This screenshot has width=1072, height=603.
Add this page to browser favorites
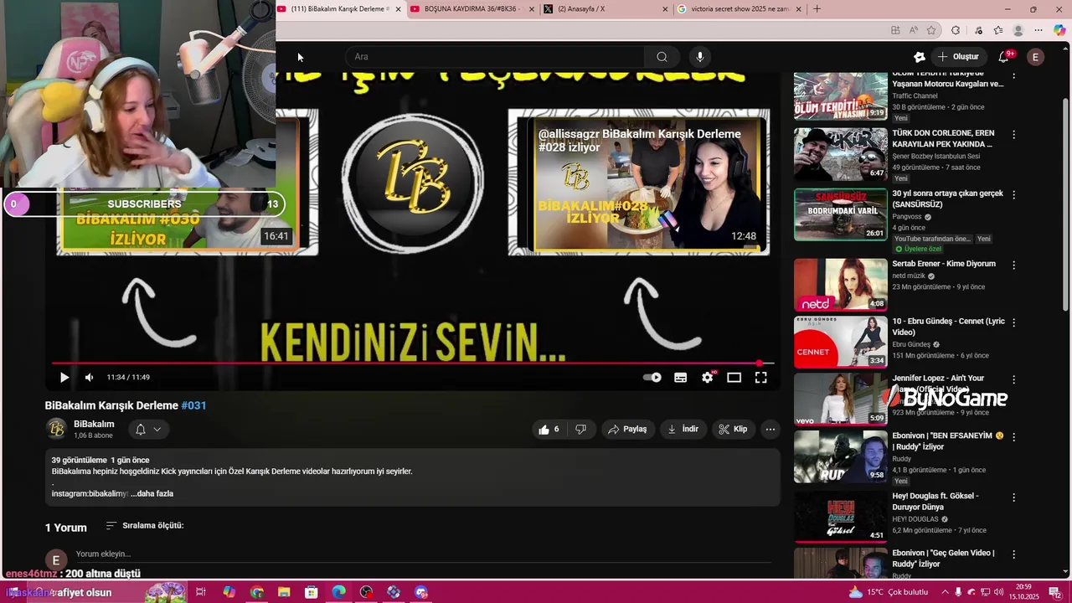(x=931, y=30)
